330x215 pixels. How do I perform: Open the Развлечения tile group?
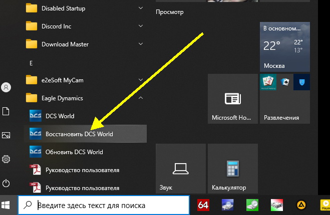(285, 99)
